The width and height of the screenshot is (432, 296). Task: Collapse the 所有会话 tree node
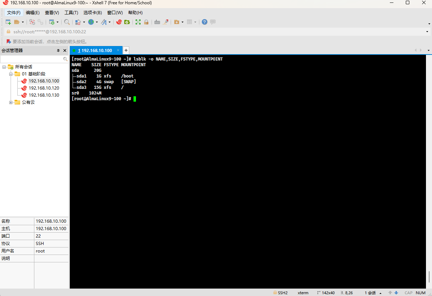pos(4,67)
